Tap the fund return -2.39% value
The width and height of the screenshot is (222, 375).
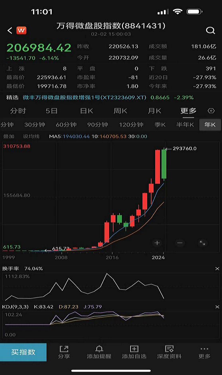(184, 98)
